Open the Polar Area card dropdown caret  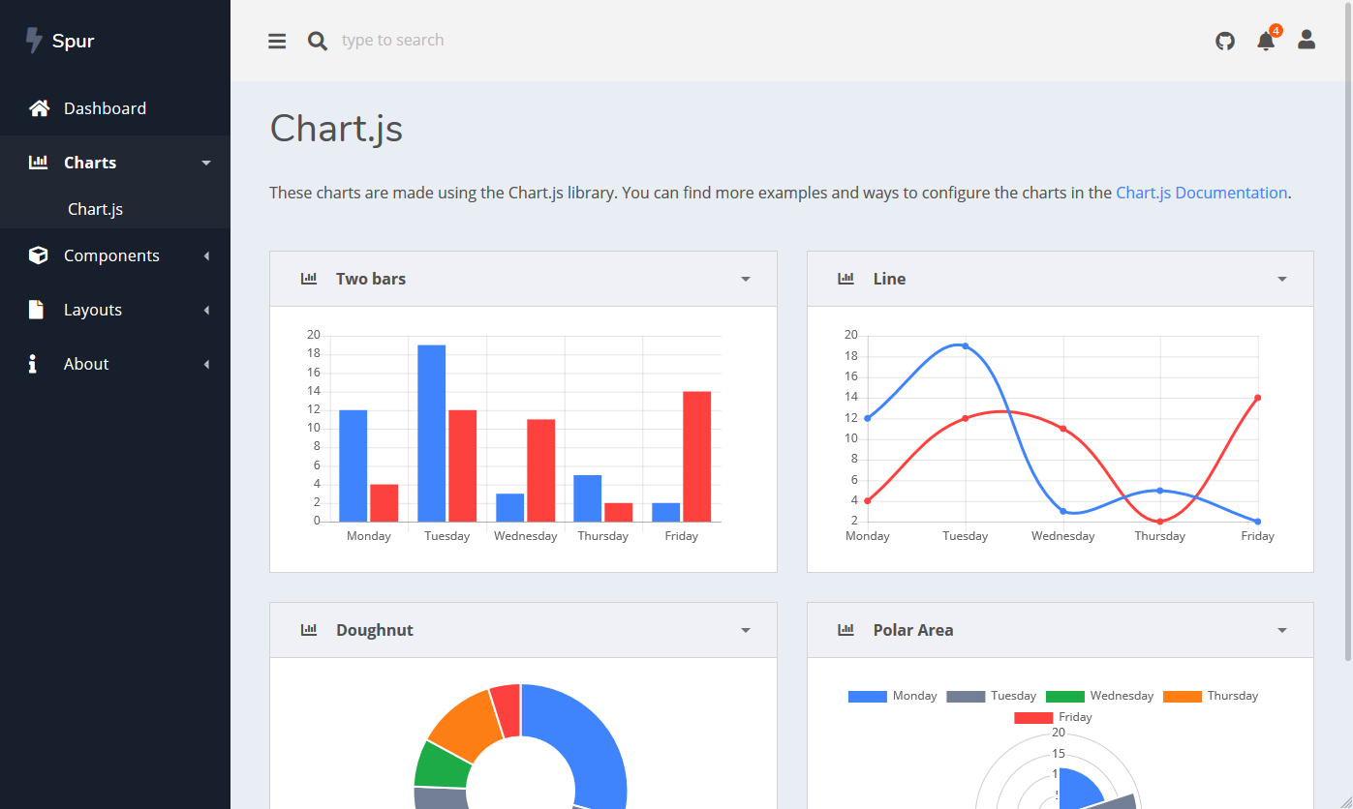pyautogui.click(x=1282, y=630)
